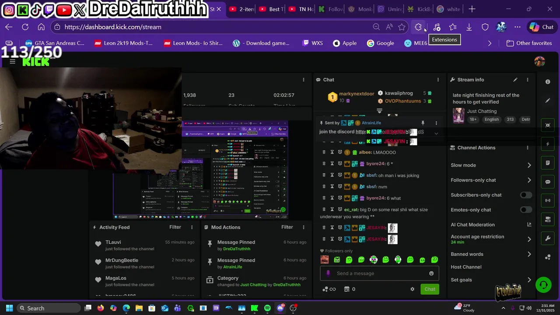The height and width of the screenshot is (315, 560).
Task: Toggle Emotes-only chat switch
Action: click(x=526, y=210)
